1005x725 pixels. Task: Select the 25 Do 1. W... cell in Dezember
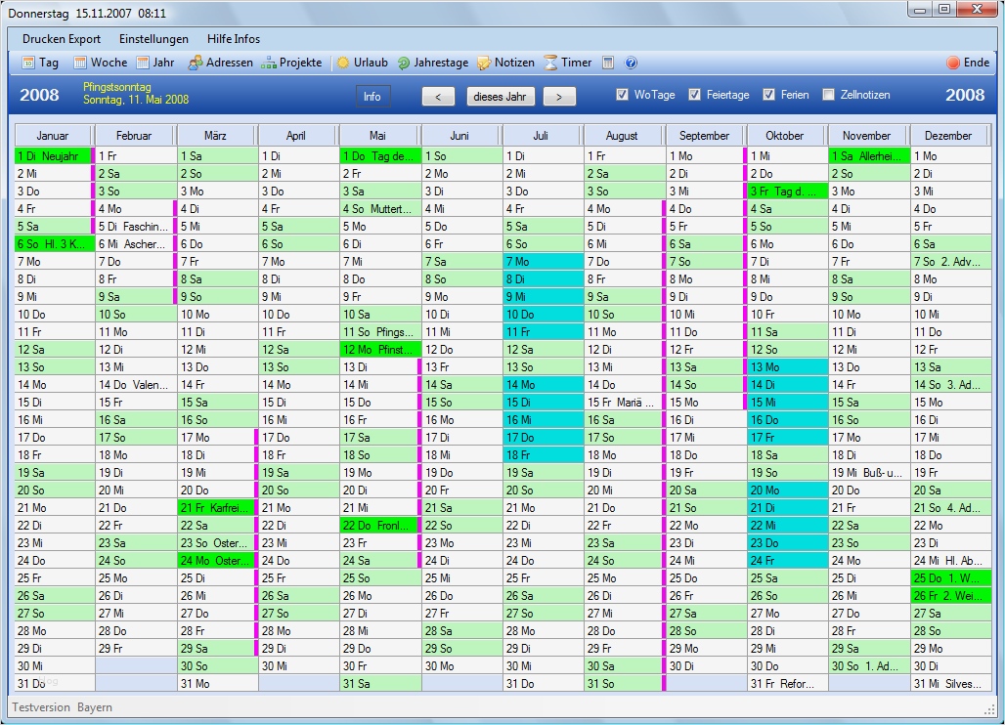tap(950, 577)
